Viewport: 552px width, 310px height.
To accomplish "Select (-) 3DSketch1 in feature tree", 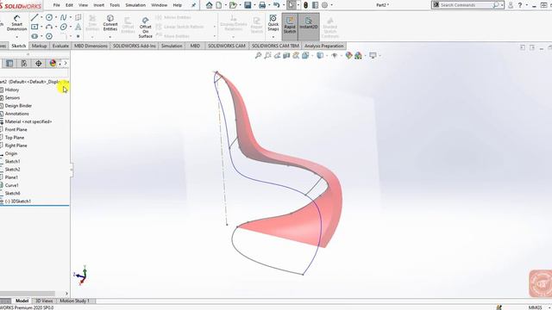I will (x=17, y=201).
